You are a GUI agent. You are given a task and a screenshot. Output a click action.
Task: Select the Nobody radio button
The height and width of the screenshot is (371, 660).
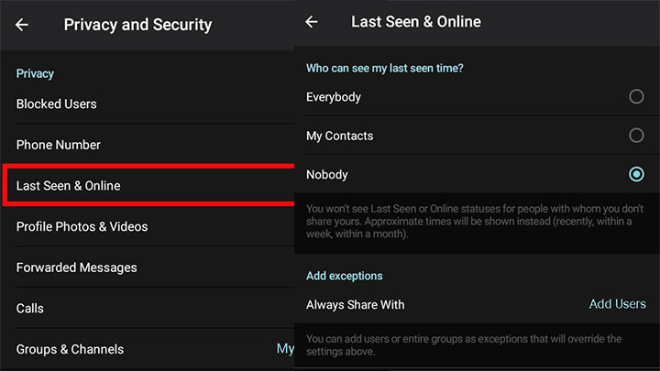(x=636, y=174)
